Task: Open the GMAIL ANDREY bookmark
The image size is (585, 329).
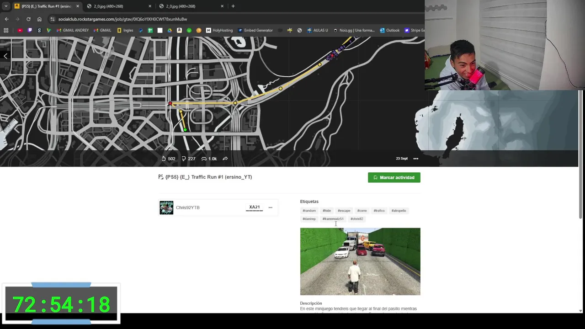Action: pos(72,30)
